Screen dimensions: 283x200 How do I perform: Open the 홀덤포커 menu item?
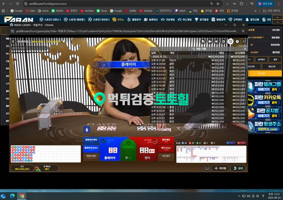click(134, 20)
